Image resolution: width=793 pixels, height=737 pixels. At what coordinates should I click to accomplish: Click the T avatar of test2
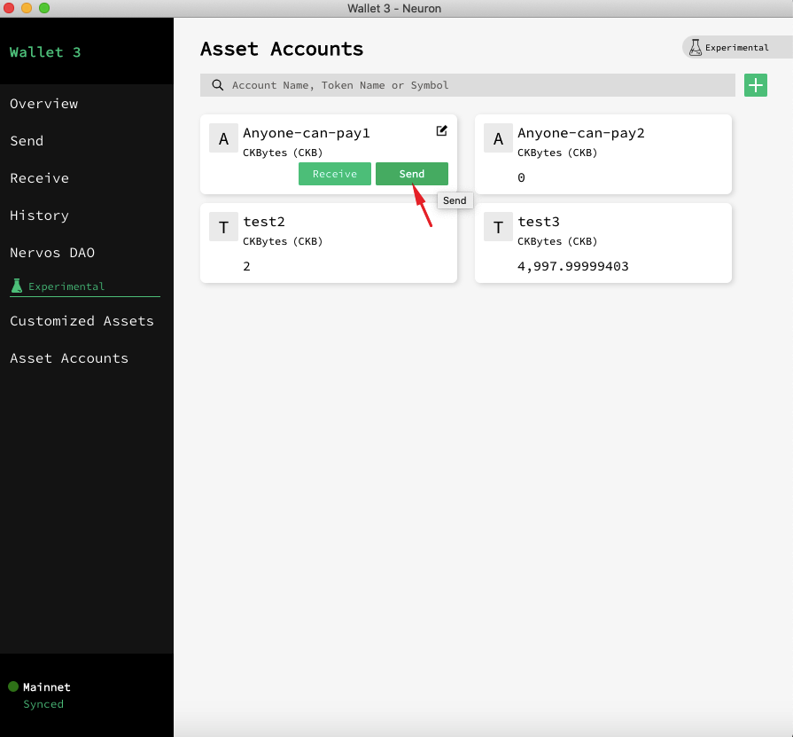[x=223, y=228]
